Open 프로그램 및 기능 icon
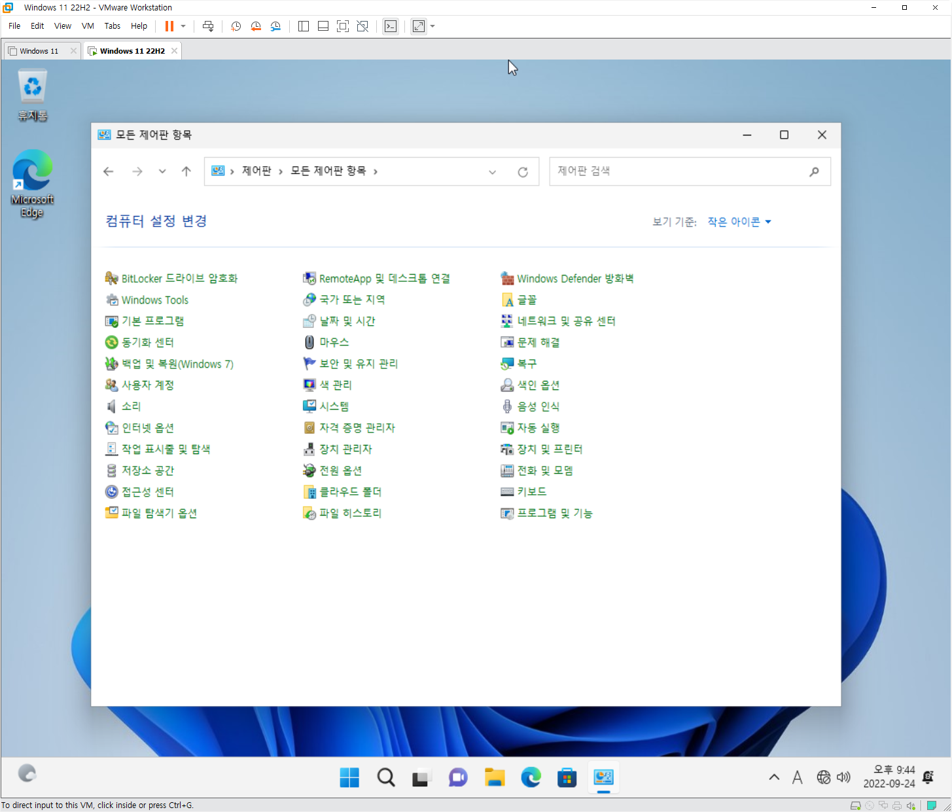Image resolution: width=952 pixels, height=812 pixels. click(x=507, y=514)
